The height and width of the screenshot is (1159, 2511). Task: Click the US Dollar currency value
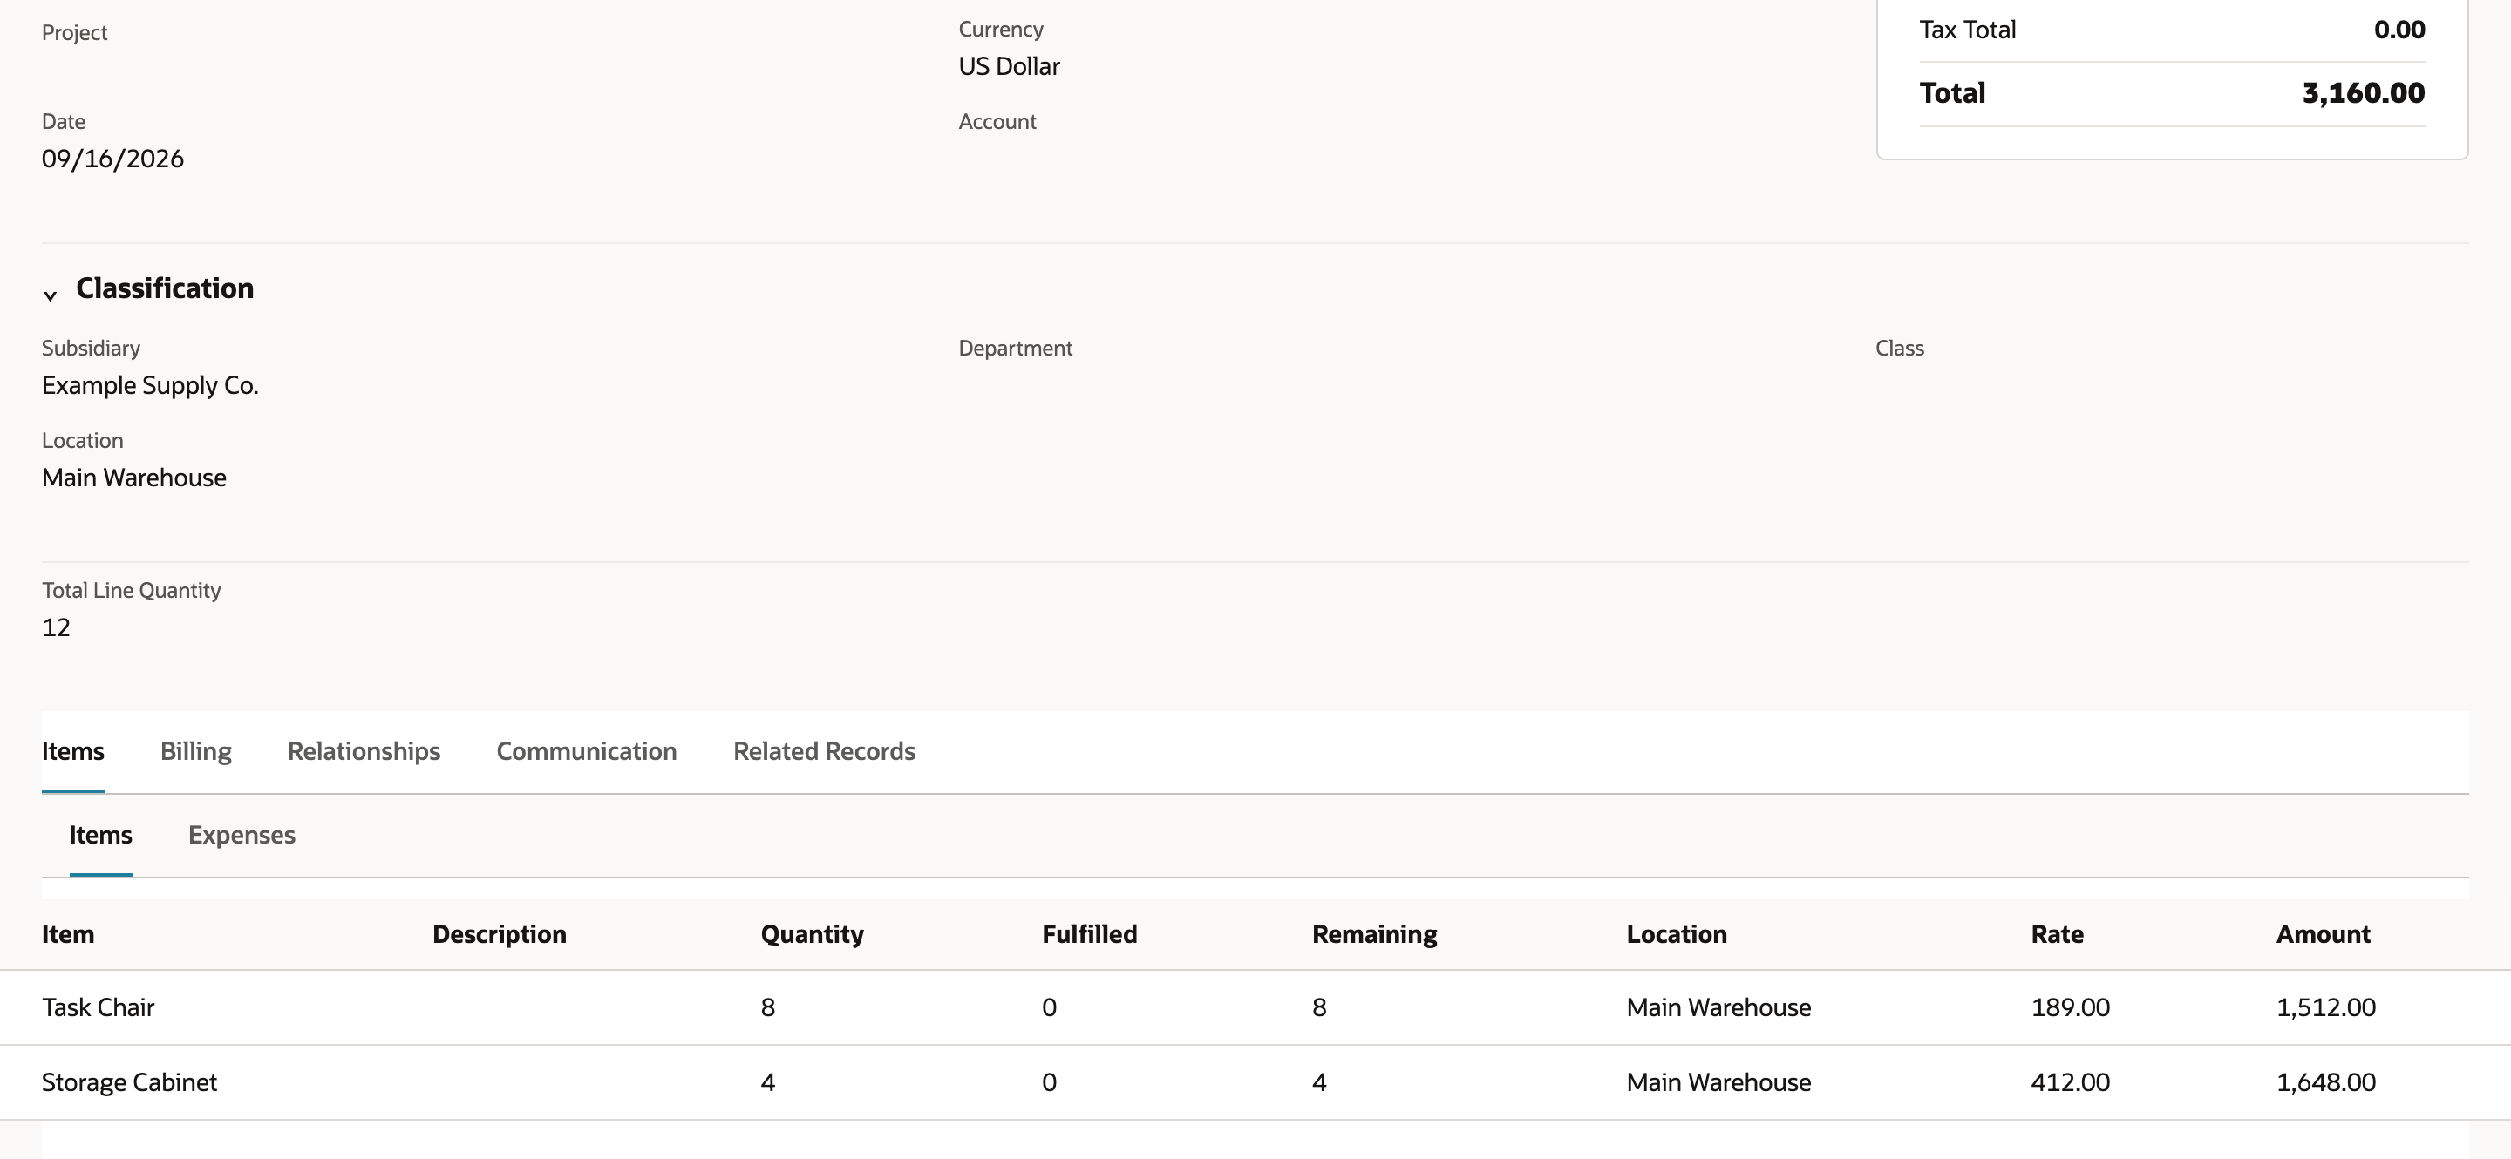[x=1009, y=66]
